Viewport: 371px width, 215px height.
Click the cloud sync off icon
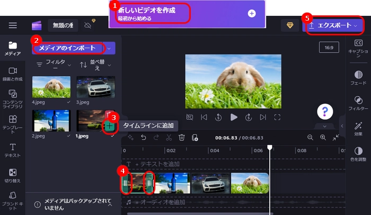(x=88, y=25)
